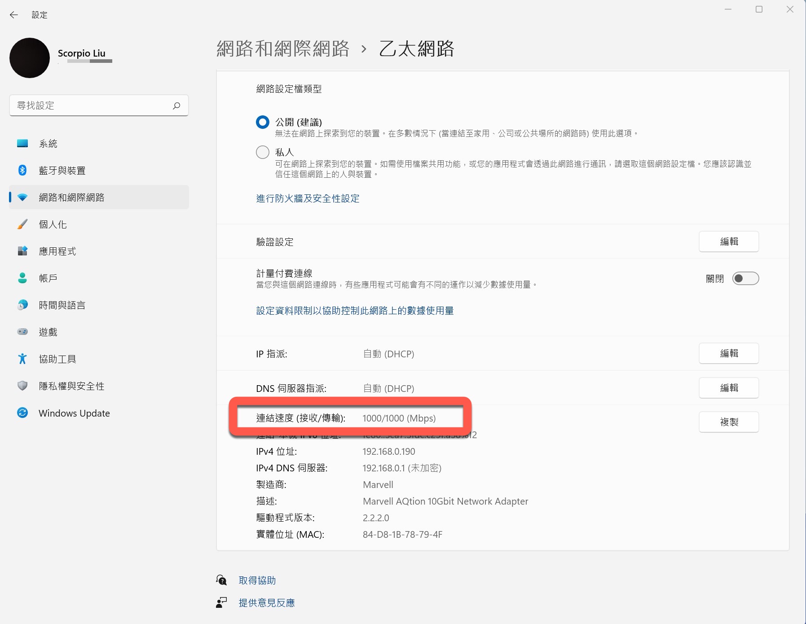Open the 帳戶 accounts icon
This screenshot has width=806, height=624.
tap(22, 278)
